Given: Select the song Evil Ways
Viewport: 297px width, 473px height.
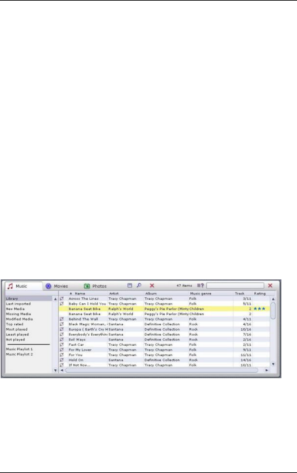Looking at the screenshot, I should click(x=77, y=339).
